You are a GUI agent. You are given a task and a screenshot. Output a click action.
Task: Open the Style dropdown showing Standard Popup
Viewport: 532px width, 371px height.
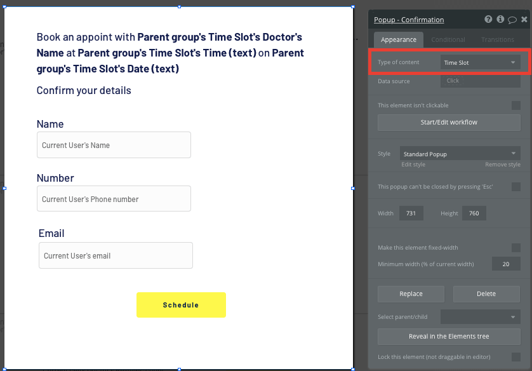click(460, 153)
